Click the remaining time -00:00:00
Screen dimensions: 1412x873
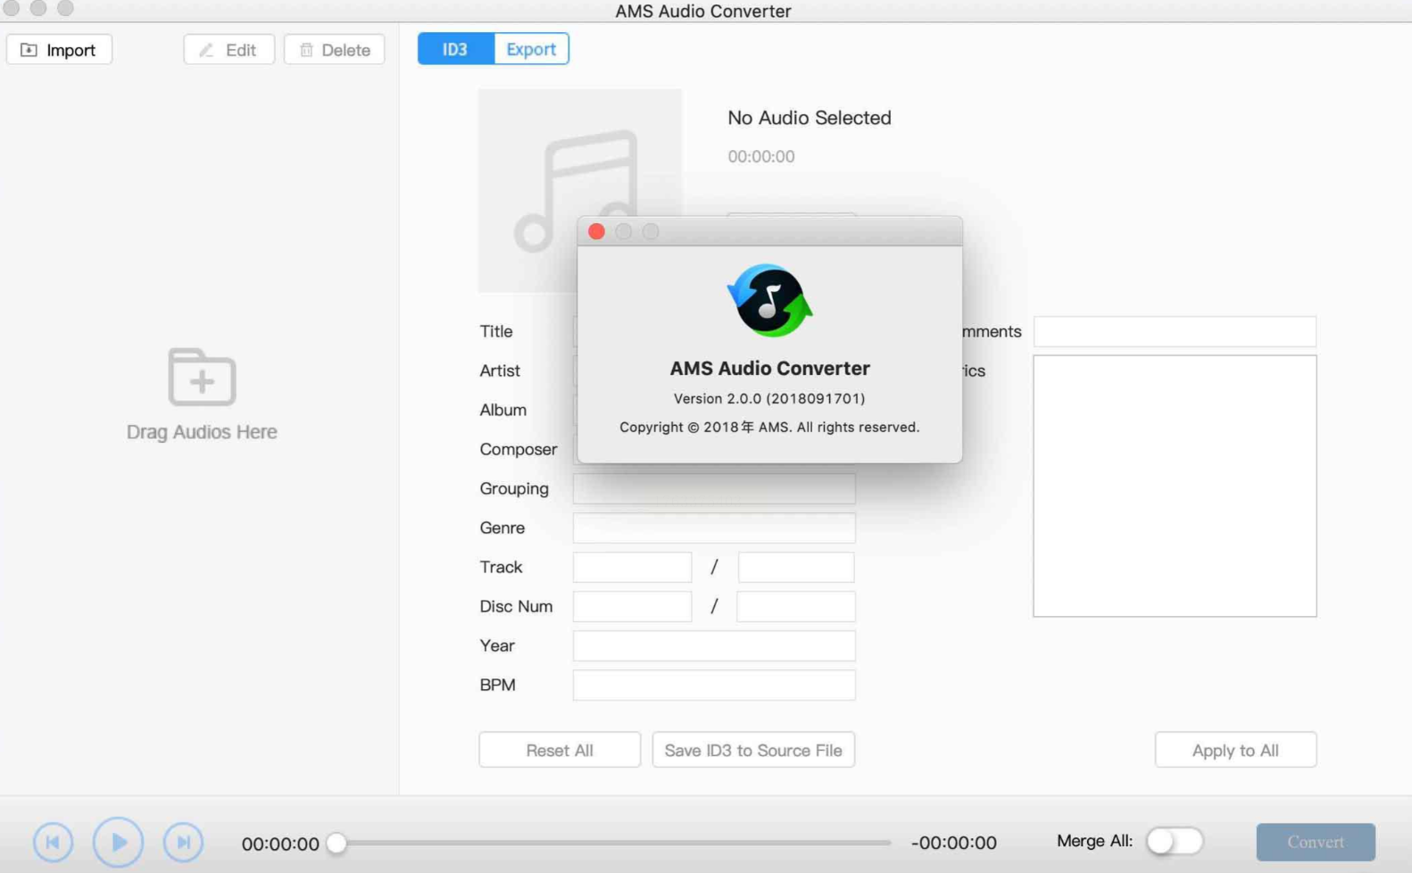coord(953,843)
